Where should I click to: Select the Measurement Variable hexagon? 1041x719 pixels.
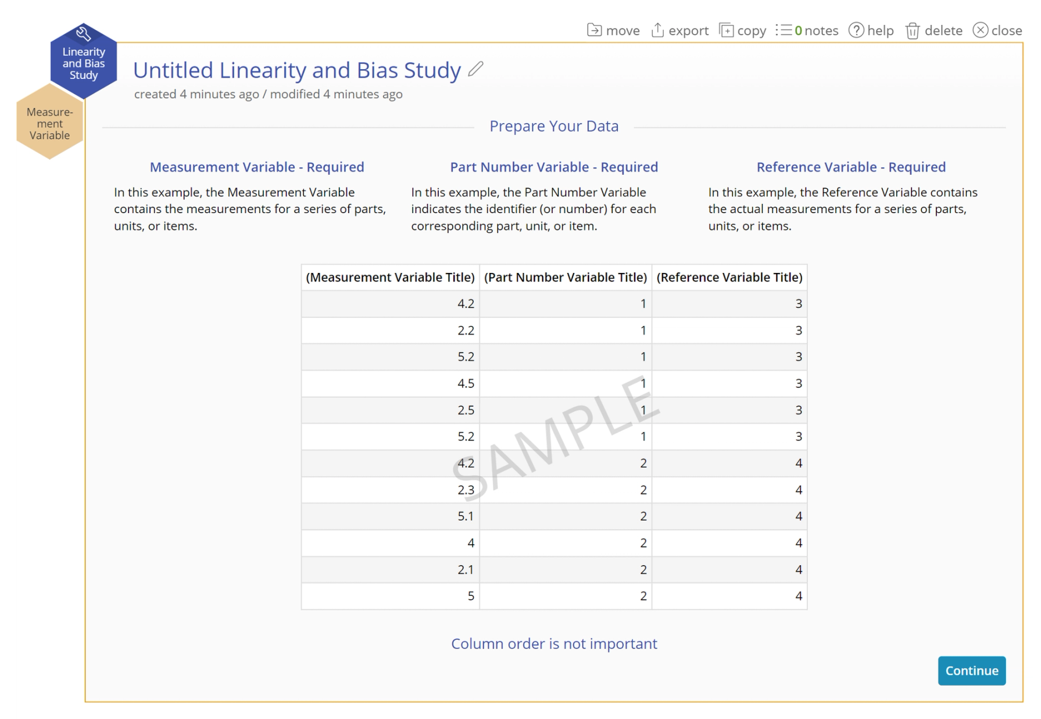[x=50, y=122]
